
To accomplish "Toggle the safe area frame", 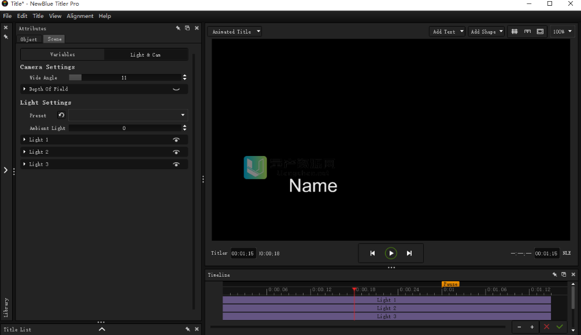I will (540, 31).
